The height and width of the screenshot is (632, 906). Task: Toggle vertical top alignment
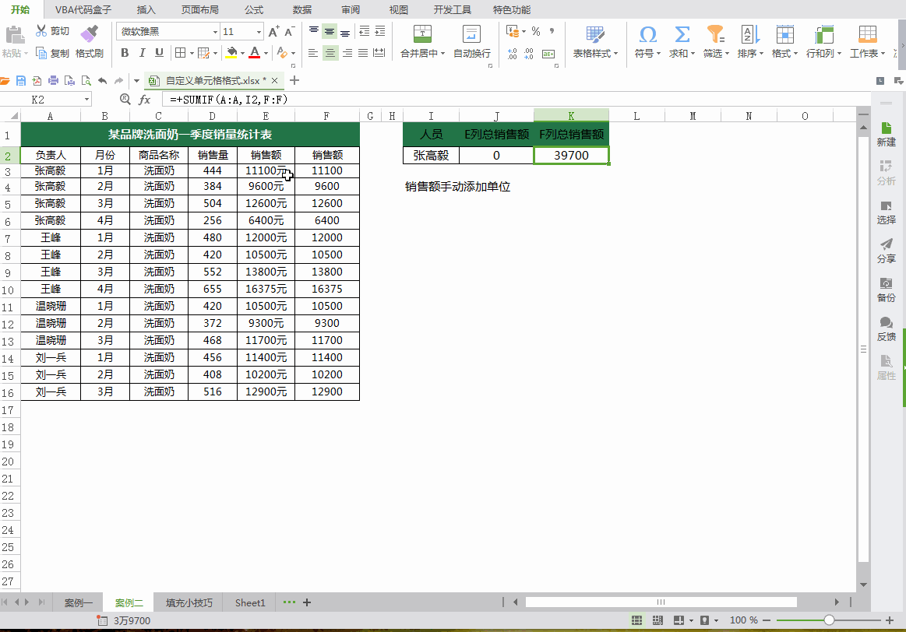pos(313,31)
